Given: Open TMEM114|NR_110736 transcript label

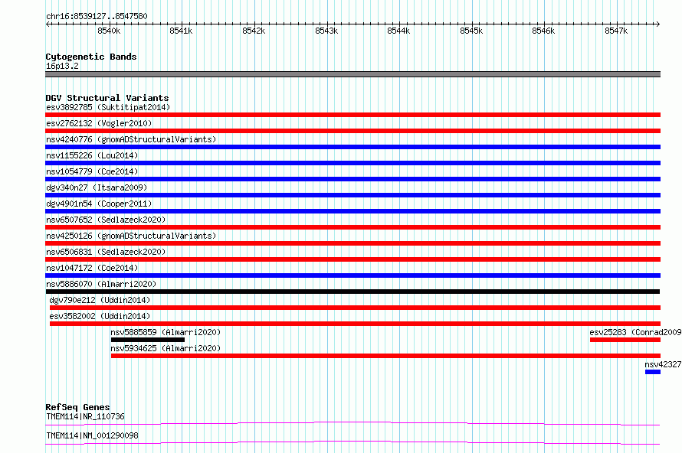Looking at the screenshot, I should [85, 416].
